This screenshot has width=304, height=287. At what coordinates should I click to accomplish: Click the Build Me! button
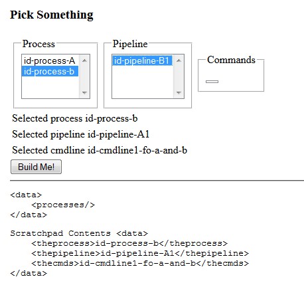36,167
